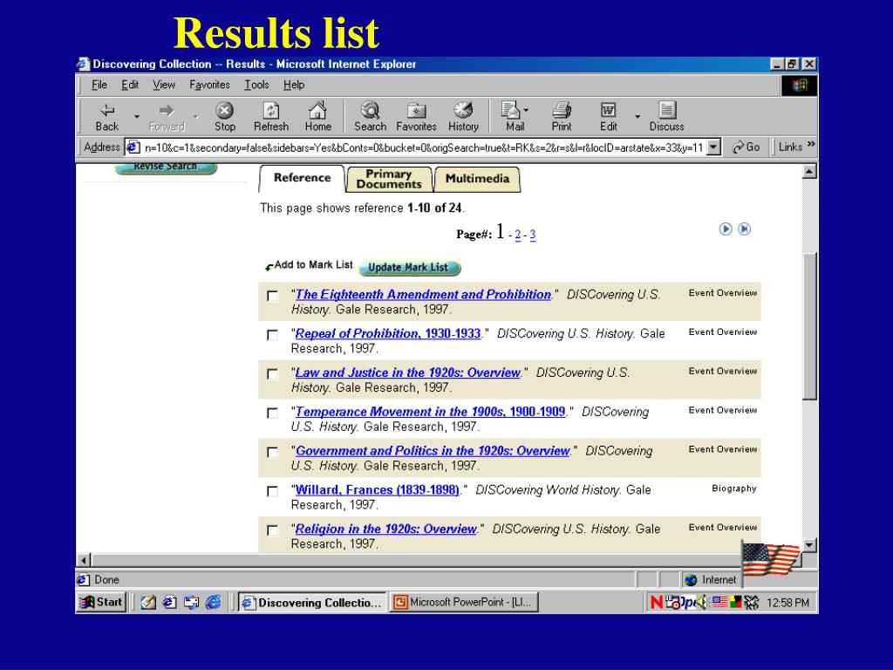Switch to Microsoft PowerPoint taskbar button

(464, 602)
